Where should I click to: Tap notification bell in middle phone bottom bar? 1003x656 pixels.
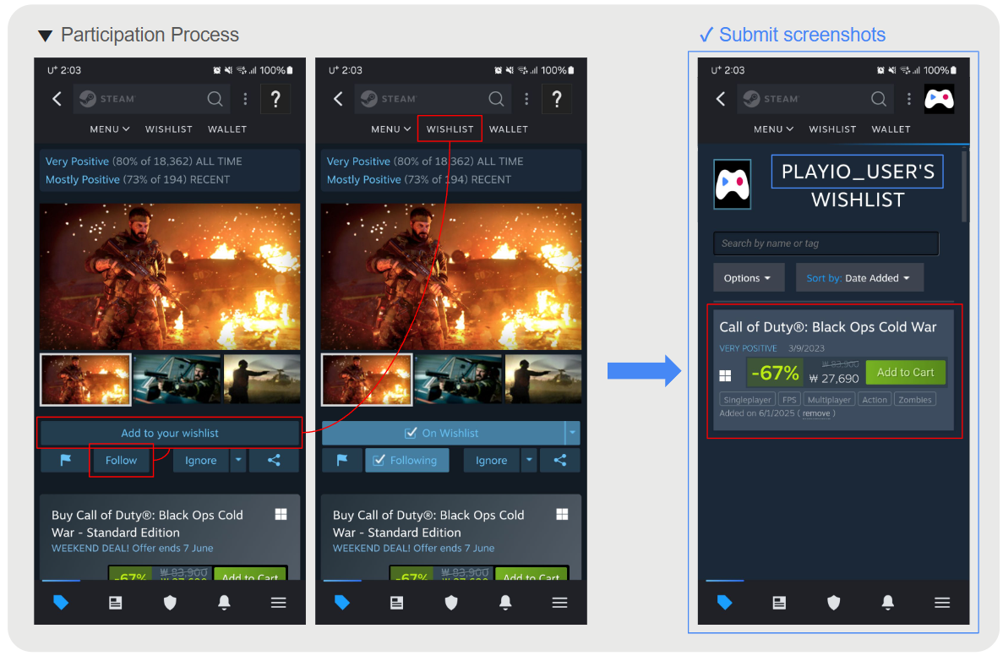tap(505, 602)
